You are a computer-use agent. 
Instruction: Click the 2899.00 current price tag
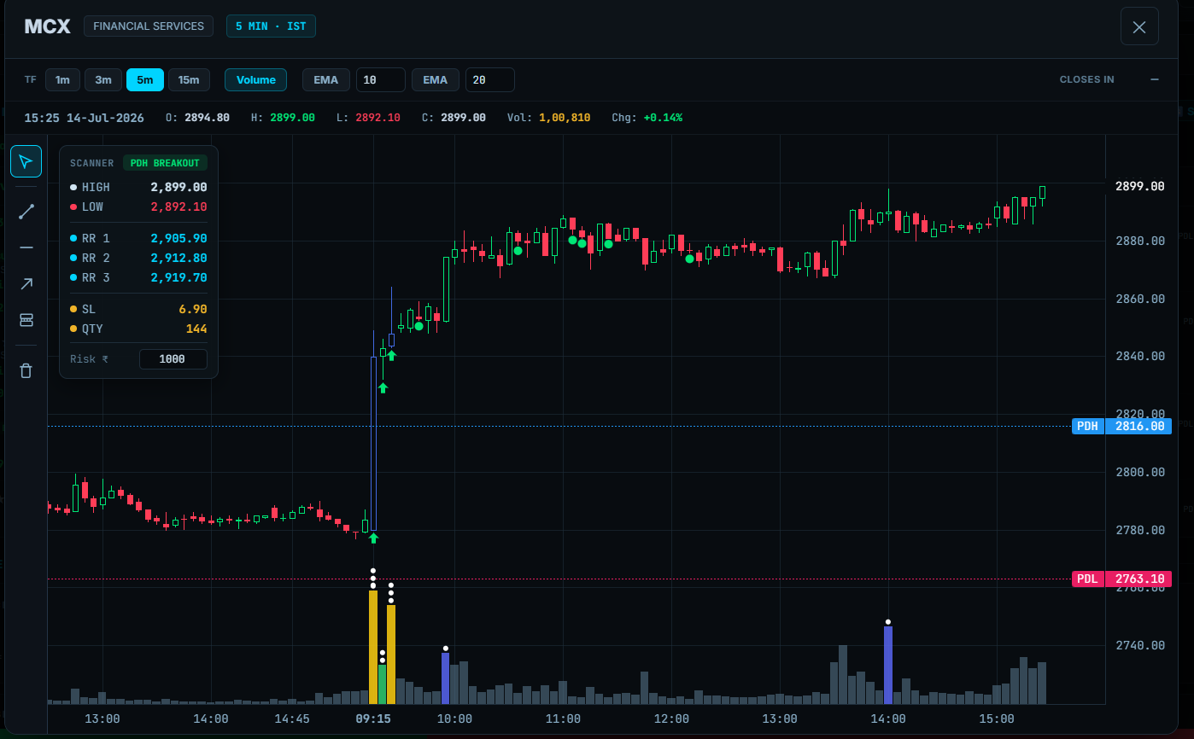(x=1138, y=186)
